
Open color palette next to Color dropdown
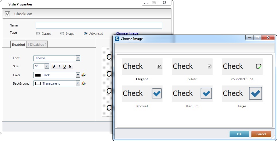83,75
